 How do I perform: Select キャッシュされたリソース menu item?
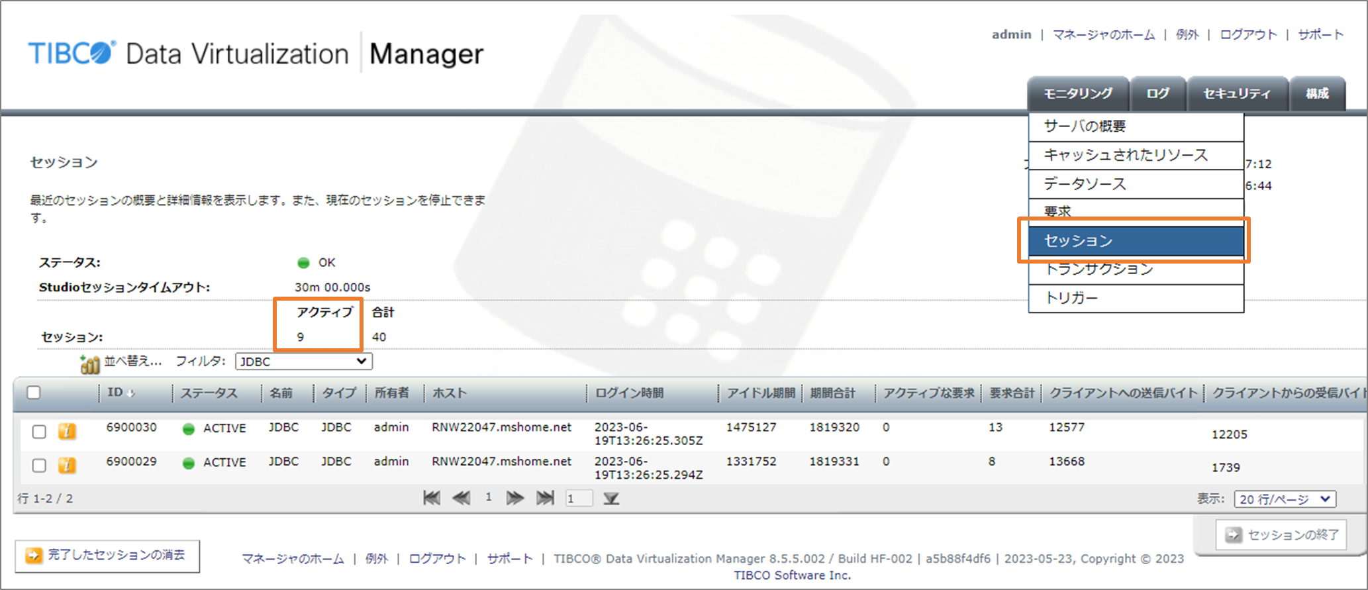point(1136,155)
